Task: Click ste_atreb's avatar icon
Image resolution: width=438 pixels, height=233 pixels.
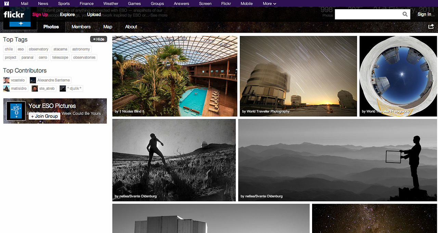Action: coord(35,88)
